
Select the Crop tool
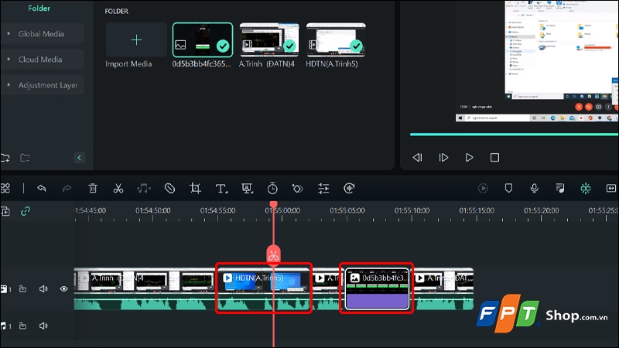pyautogui.click(x=195, y=189)
